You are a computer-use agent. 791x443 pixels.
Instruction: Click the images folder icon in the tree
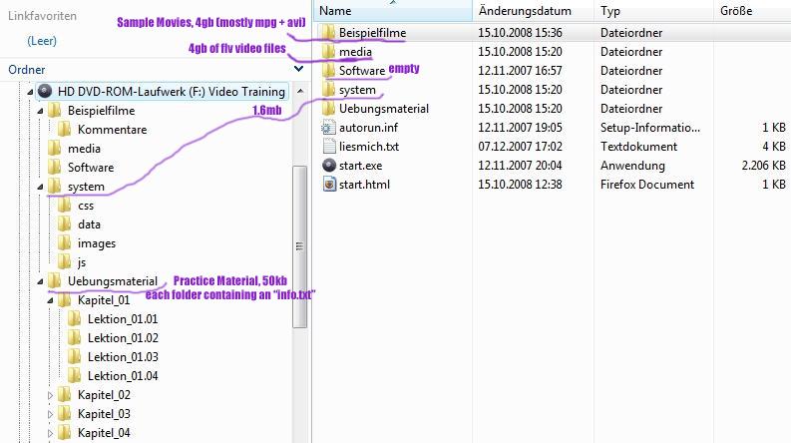coord(64,242)
